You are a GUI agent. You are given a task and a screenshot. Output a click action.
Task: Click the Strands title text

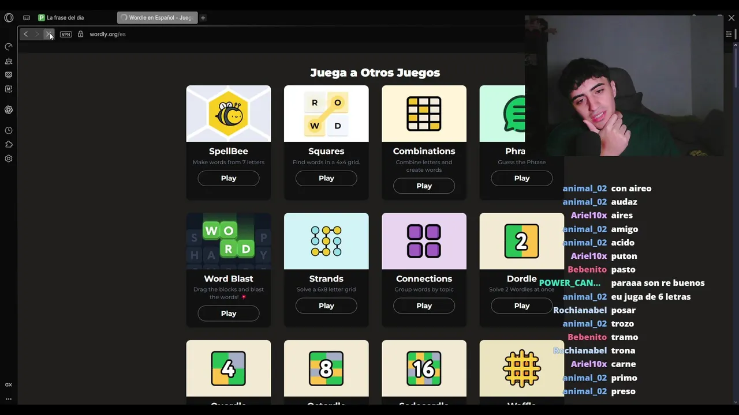(x=326, y=278)
